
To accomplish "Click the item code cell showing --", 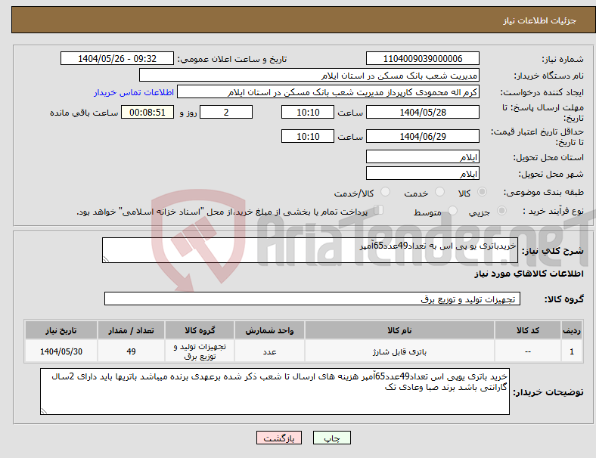I will pos(528,351).
